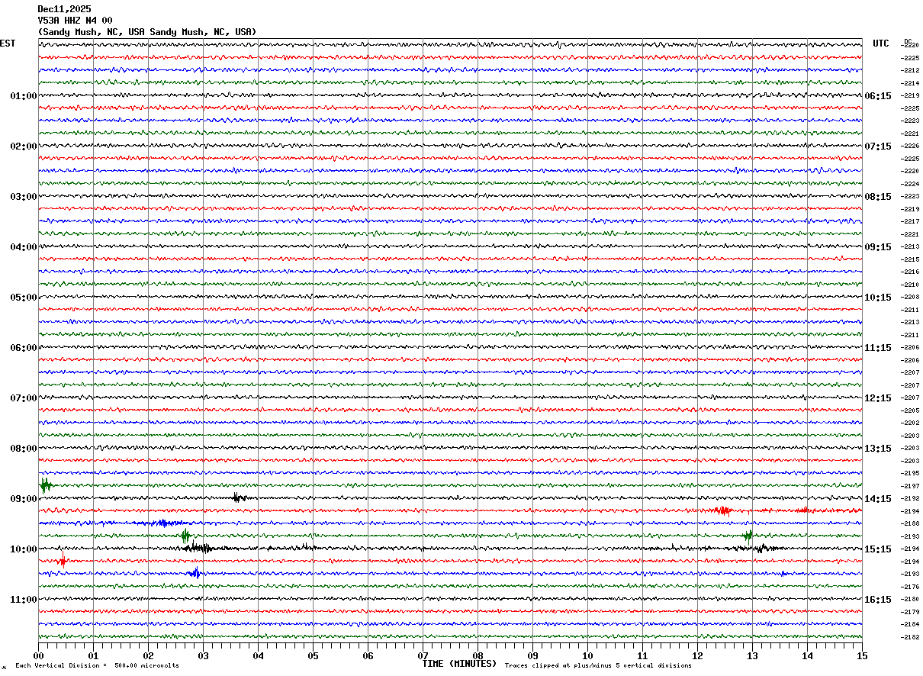Select the 11:15 UTC time label
This screenshot has width=923, height=676.
tap(877, 348)
